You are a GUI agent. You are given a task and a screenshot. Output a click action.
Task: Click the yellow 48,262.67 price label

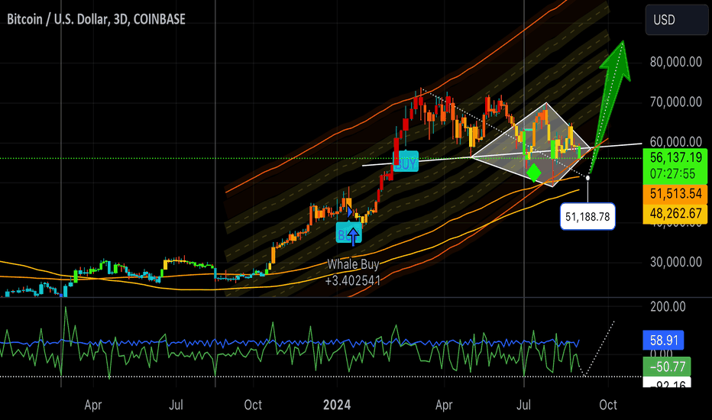coord(675,213)
